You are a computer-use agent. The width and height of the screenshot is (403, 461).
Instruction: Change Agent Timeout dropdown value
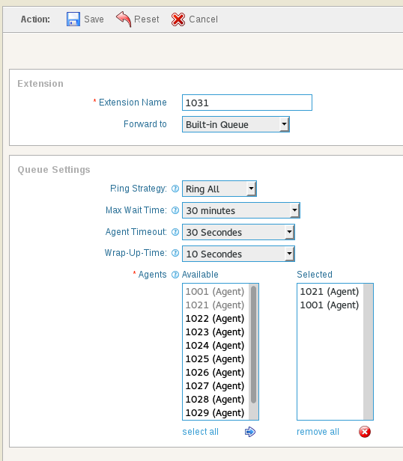[238, 232]
